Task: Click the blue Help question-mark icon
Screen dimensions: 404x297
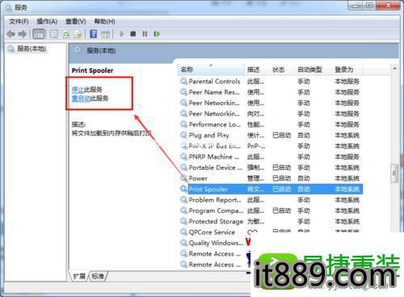Action: pos(94,34)
